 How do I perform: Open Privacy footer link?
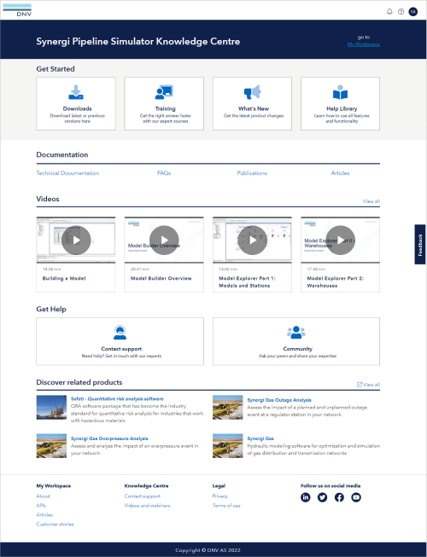[220, 496]
